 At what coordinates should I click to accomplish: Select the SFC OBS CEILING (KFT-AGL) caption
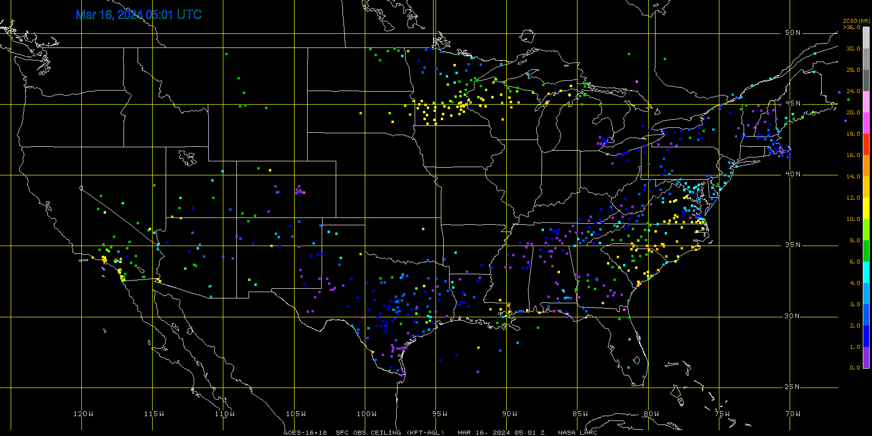point(390,433)
